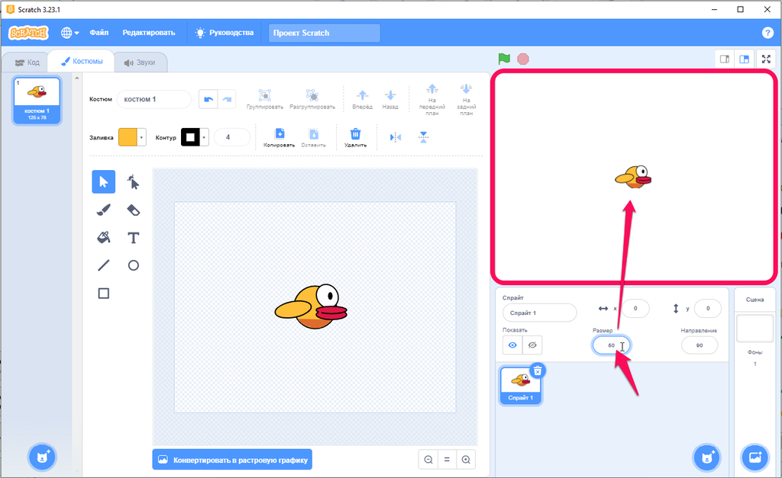Viewport: 782px width, 478px height.
Task: Group selected shapes with Группировать
Action: [265, 99]
